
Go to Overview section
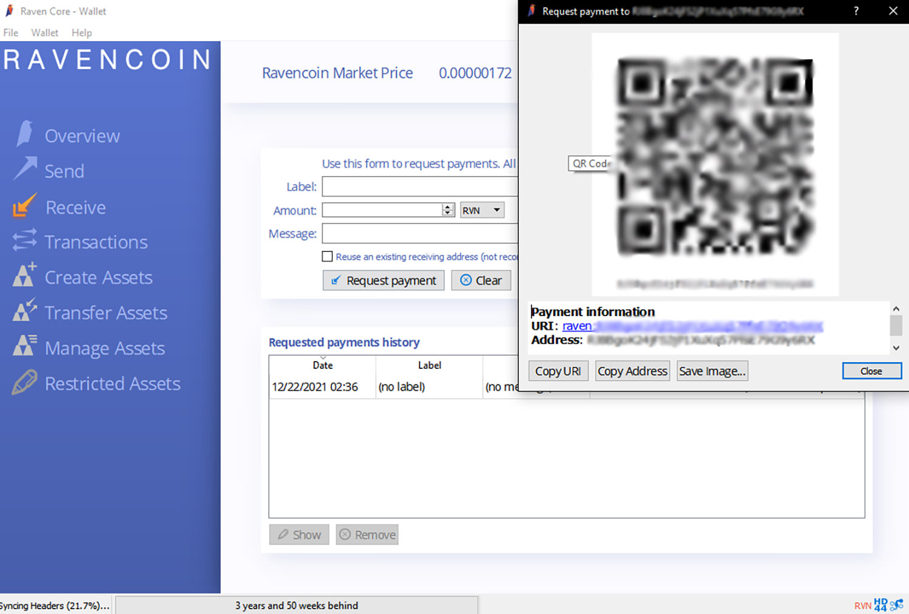(x=82, y=136)
